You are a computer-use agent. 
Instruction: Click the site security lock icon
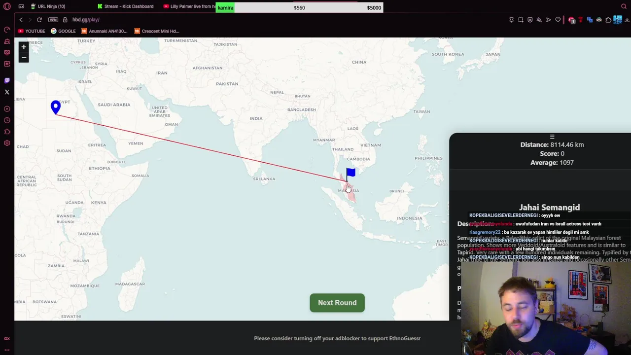click(x=65, y=20)
